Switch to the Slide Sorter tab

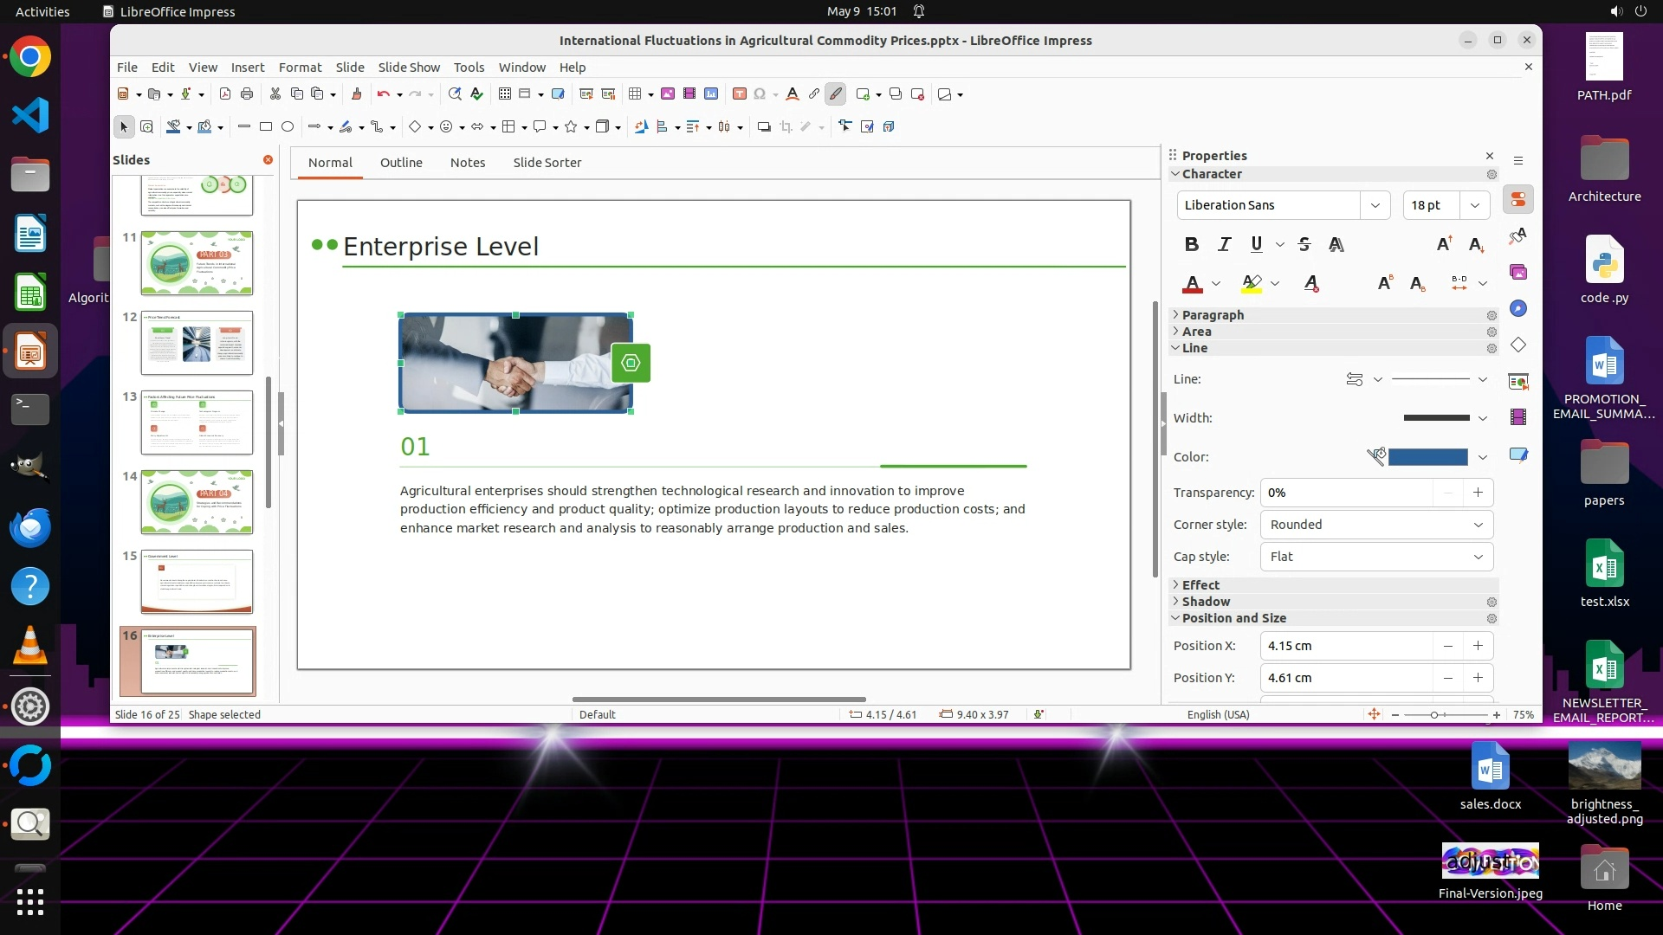click(547, 163)
